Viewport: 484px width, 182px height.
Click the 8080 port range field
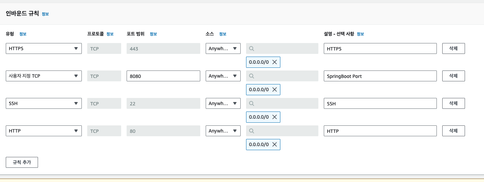[163, 76]
